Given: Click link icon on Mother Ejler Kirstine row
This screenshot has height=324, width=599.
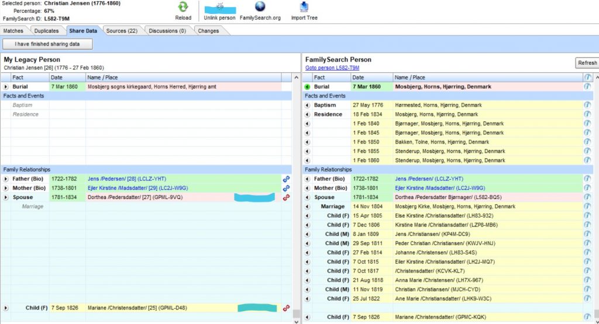Looking at the screenshot, I should tap(286, 188).
